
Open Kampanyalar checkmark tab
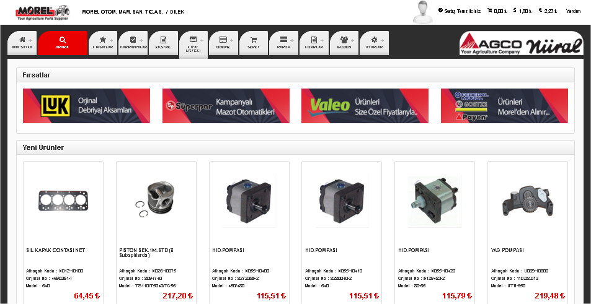133,43
